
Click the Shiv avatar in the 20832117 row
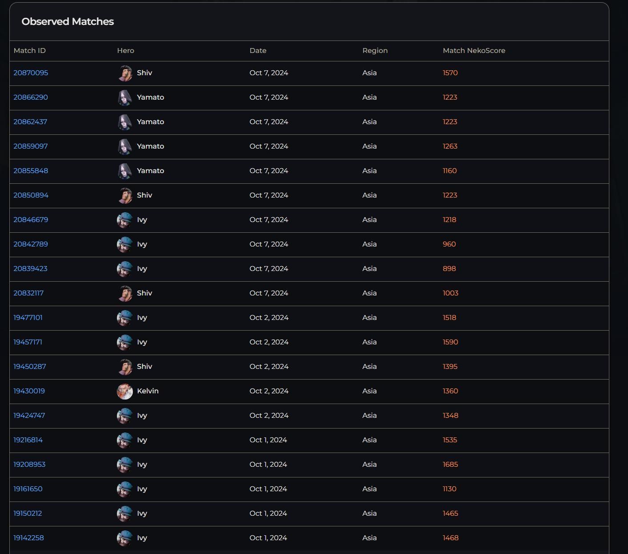125,294
